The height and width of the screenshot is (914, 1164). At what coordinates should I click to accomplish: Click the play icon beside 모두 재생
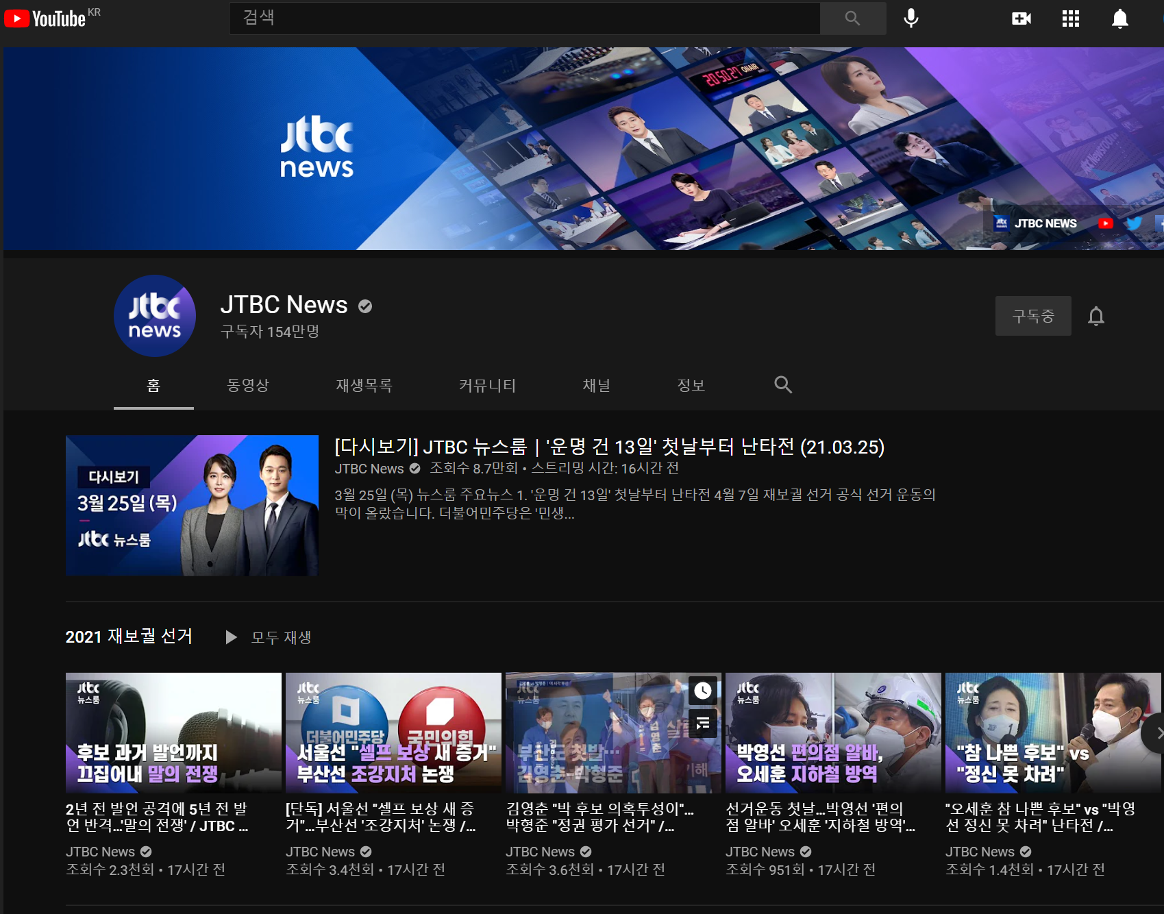(x=231, y=637)
